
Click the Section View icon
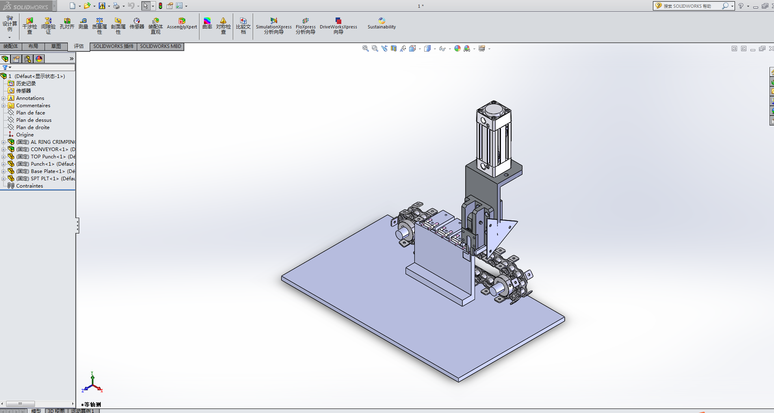(393, 49)
